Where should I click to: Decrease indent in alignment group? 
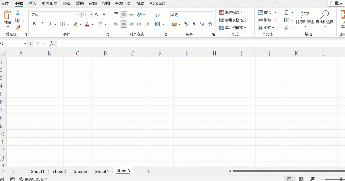[x=139, y=24]
